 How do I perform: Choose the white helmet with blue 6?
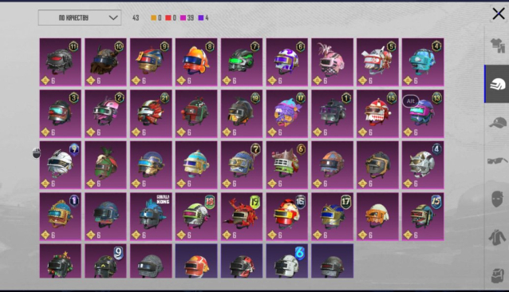coord(287,261)
